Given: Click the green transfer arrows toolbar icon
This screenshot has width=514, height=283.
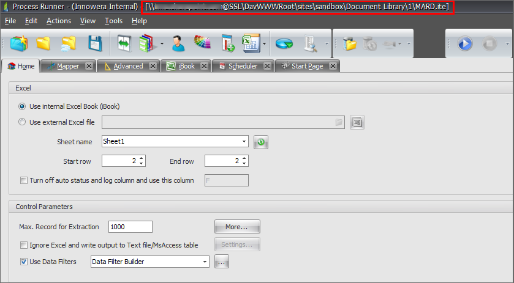Looking at the screenshot, I should (124, 44).
